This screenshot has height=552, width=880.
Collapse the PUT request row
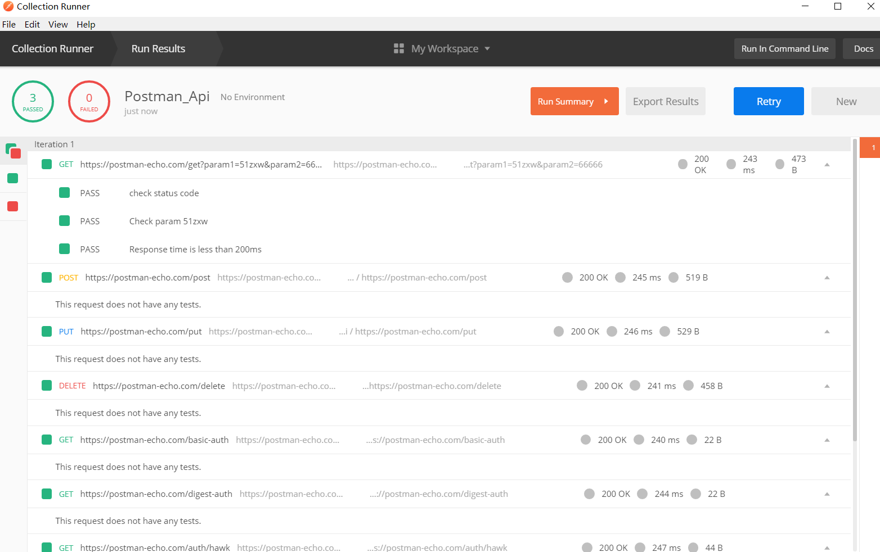tap(827, 332)
